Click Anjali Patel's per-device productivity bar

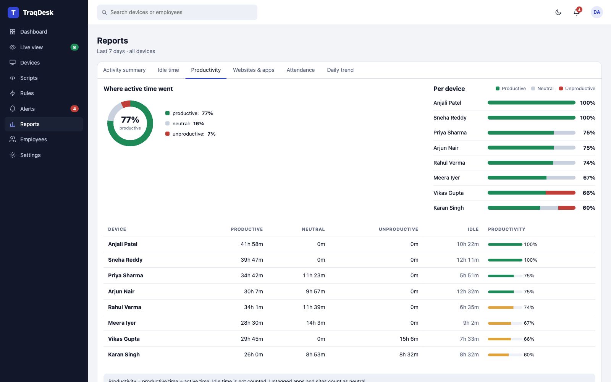click(x=532, y=103)
